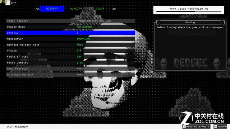The image size is (230, 129).
Task: Click the left double-arrow tab navigator
Action: pyautogui.click(x=38, y=9)
